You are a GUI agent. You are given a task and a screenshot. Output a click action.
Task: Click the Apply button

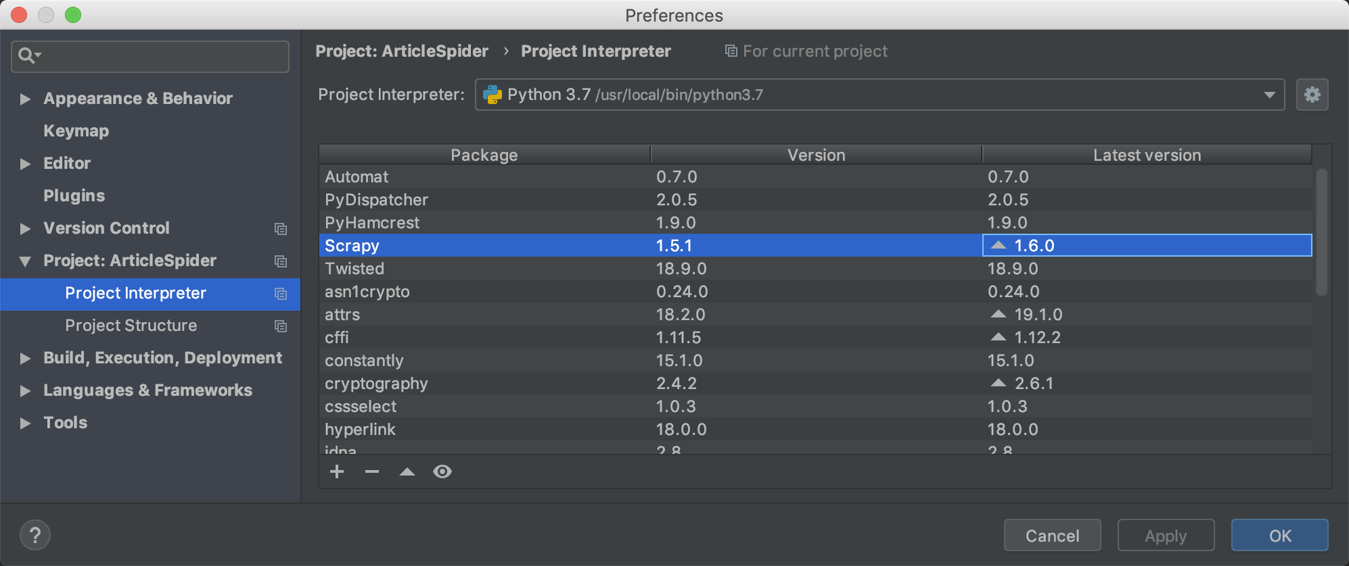(x=1166, y=536)
